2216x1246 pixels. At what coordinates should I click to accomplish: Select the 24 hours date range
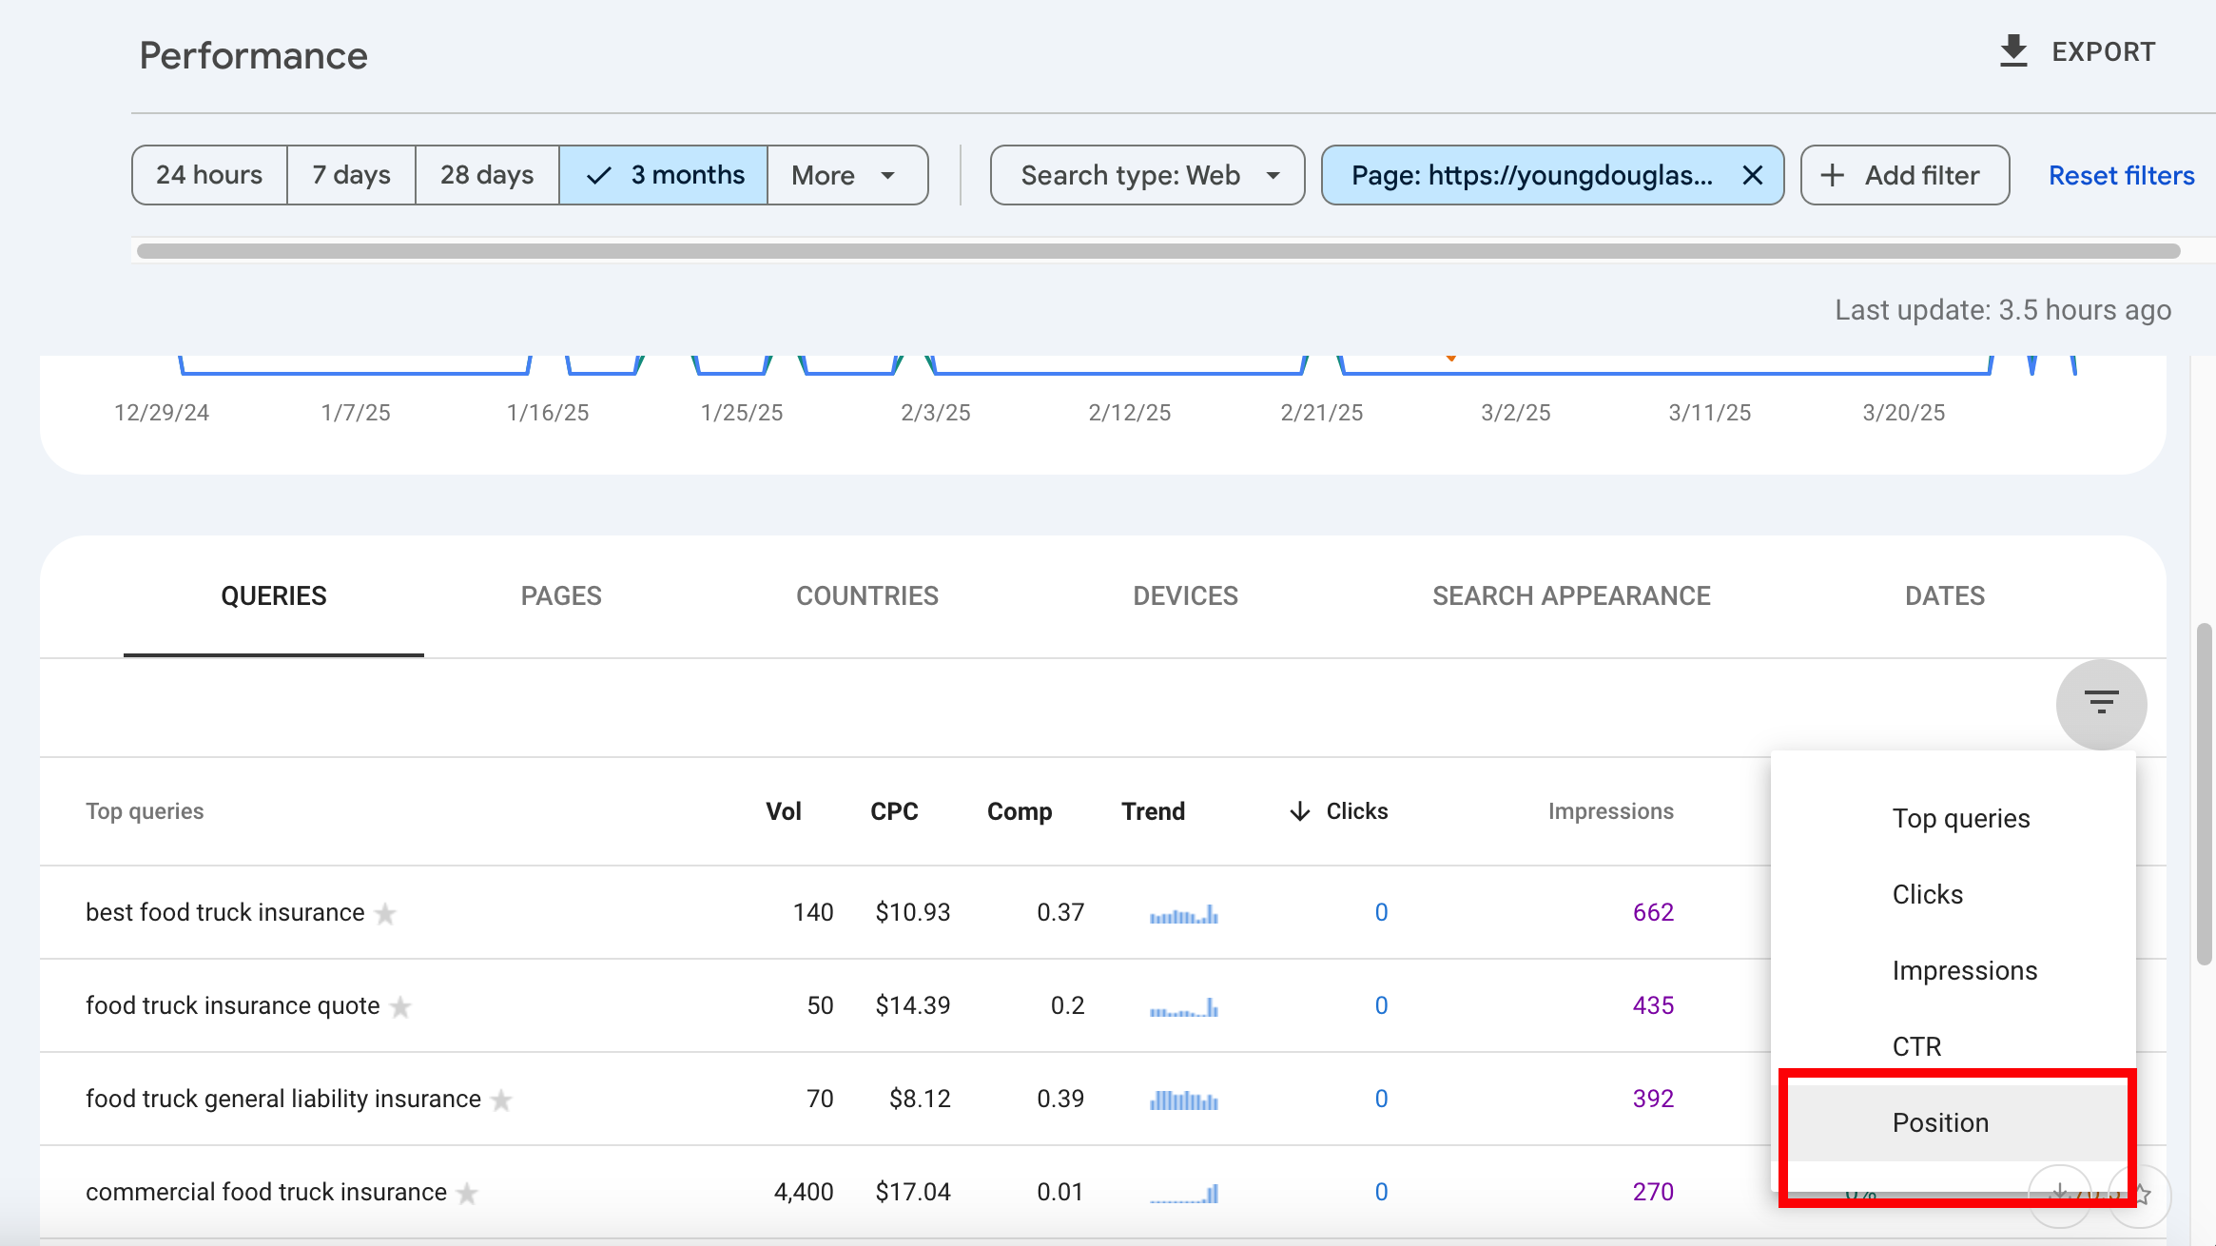tap(209, 175)
